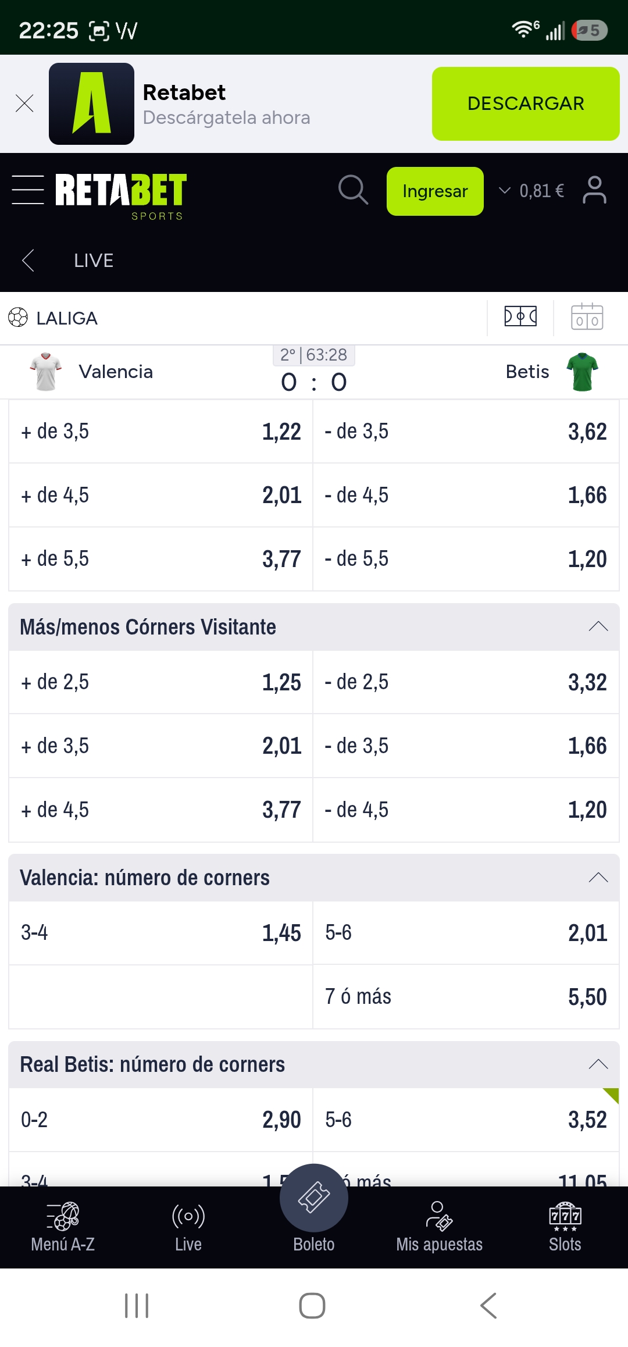This screenshot has width=628, height=1347.
Task: Collapse Más/menos Córners Visitante section
Action: 598,627
